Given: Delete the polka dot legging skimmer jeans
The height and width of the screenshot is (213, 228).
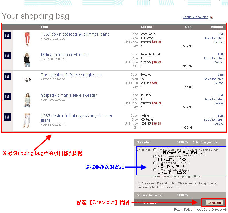Looking at the screenshot, I should pyautogui.click(x=219, y=42).
